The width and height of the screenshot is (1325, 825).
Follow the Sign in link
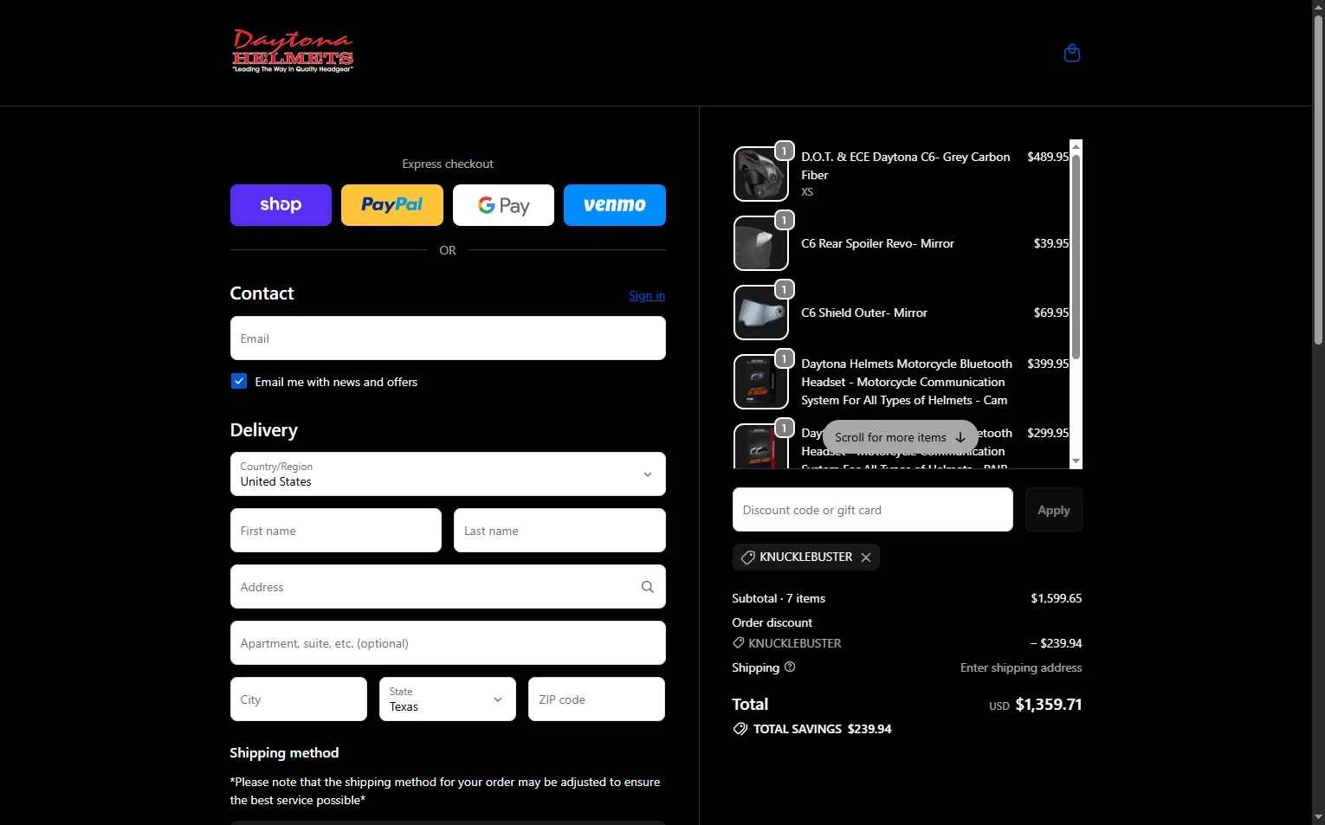[647, 295]
